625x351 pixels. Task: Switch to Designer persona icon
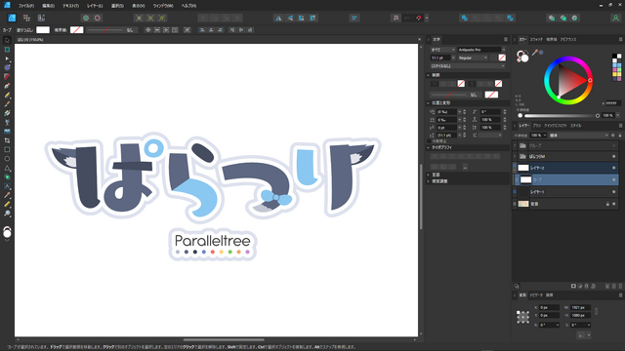(x=12, y=18)
